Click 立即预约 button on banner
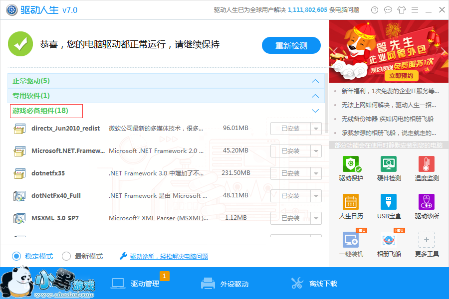Screen dimensions: 449x299 pos(401,76)
